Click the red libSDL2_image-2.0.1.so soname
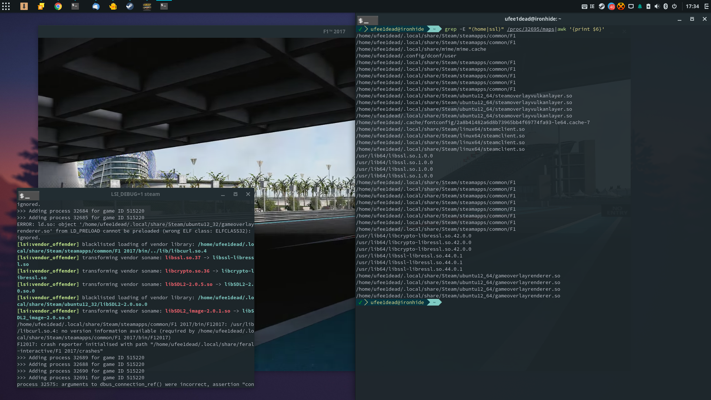Viewport: 711px width, 400px height. (198, 311)
